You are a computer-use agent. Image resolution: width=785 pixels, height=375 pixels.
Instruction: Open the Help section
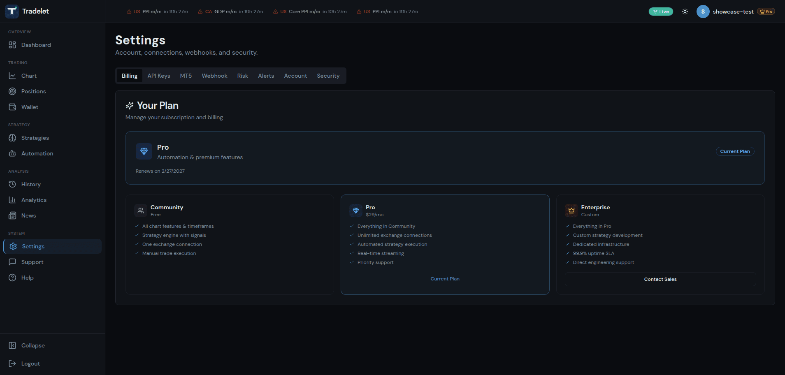27,278
